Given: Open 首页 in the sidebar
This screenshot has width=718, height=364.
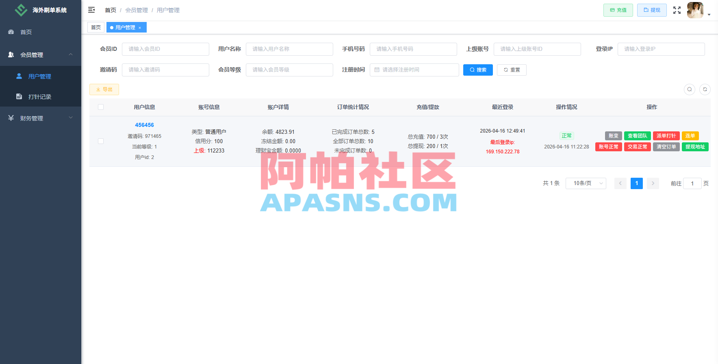Looking at the screenshot, I should tap(41, 32).
